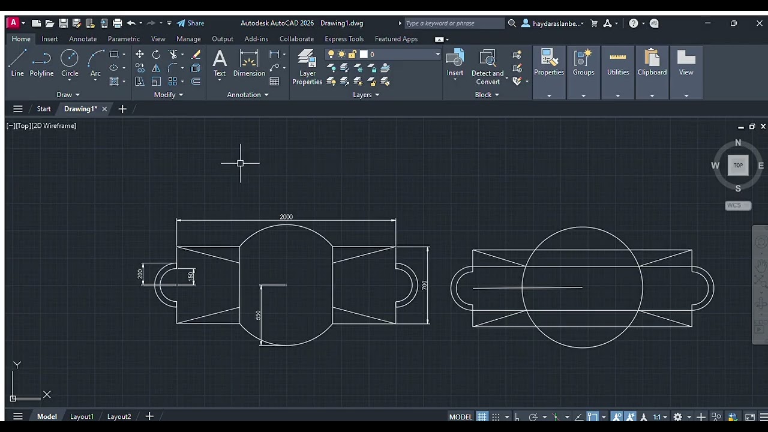Click the TOP face of ViewCube
768x432 pixels.
tap(738, 166)
